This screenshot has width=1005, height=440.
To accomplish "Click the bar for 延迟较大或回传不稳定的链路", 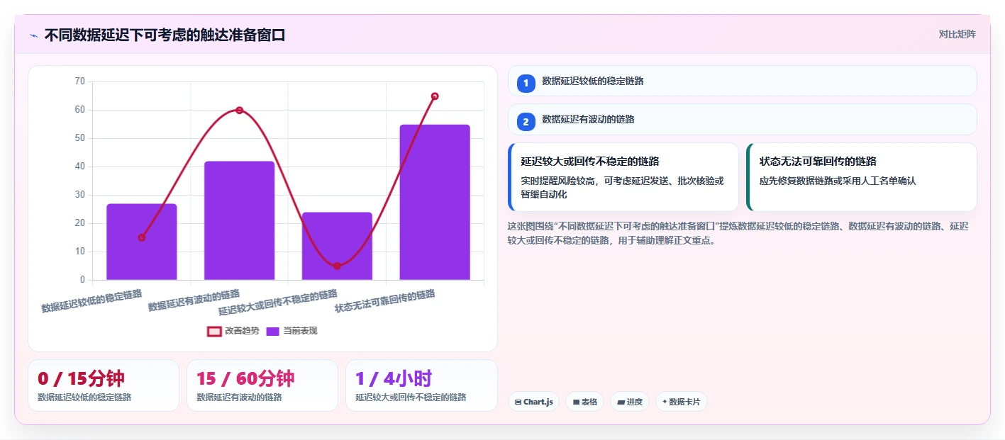I will pos(337,246).
